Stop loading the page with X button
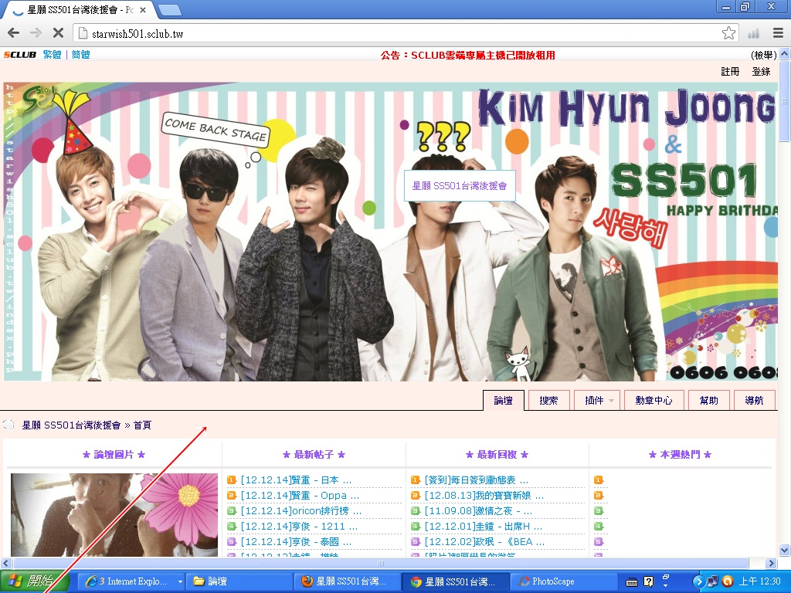This screenshot has height=593, width=791. [58, 33]
